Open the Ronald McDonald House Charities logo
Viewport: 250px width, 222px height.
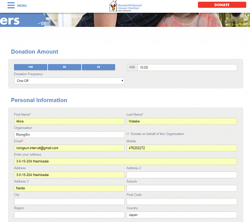point(126,6)
